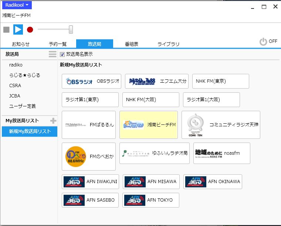Choose the OBSラジオ station tile
Viewport: 281px width, 226px height.
pyautogui.click(x=91, y=81)
